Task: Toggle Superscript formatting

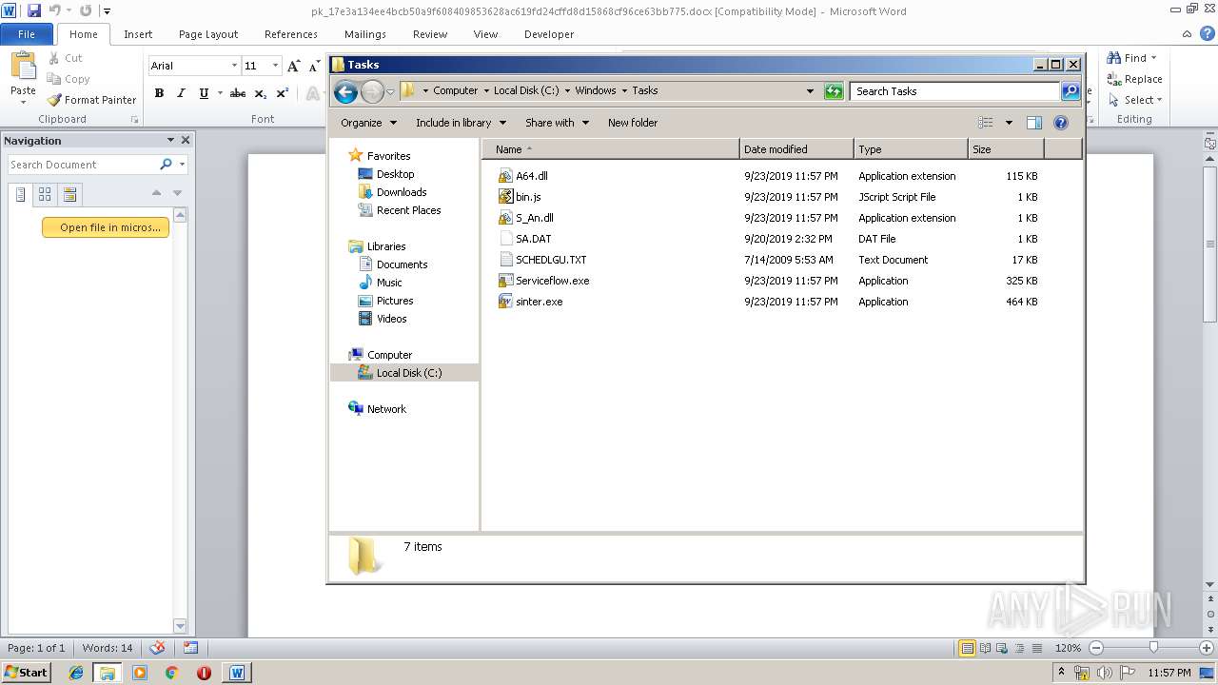Action: pos(283,93)
